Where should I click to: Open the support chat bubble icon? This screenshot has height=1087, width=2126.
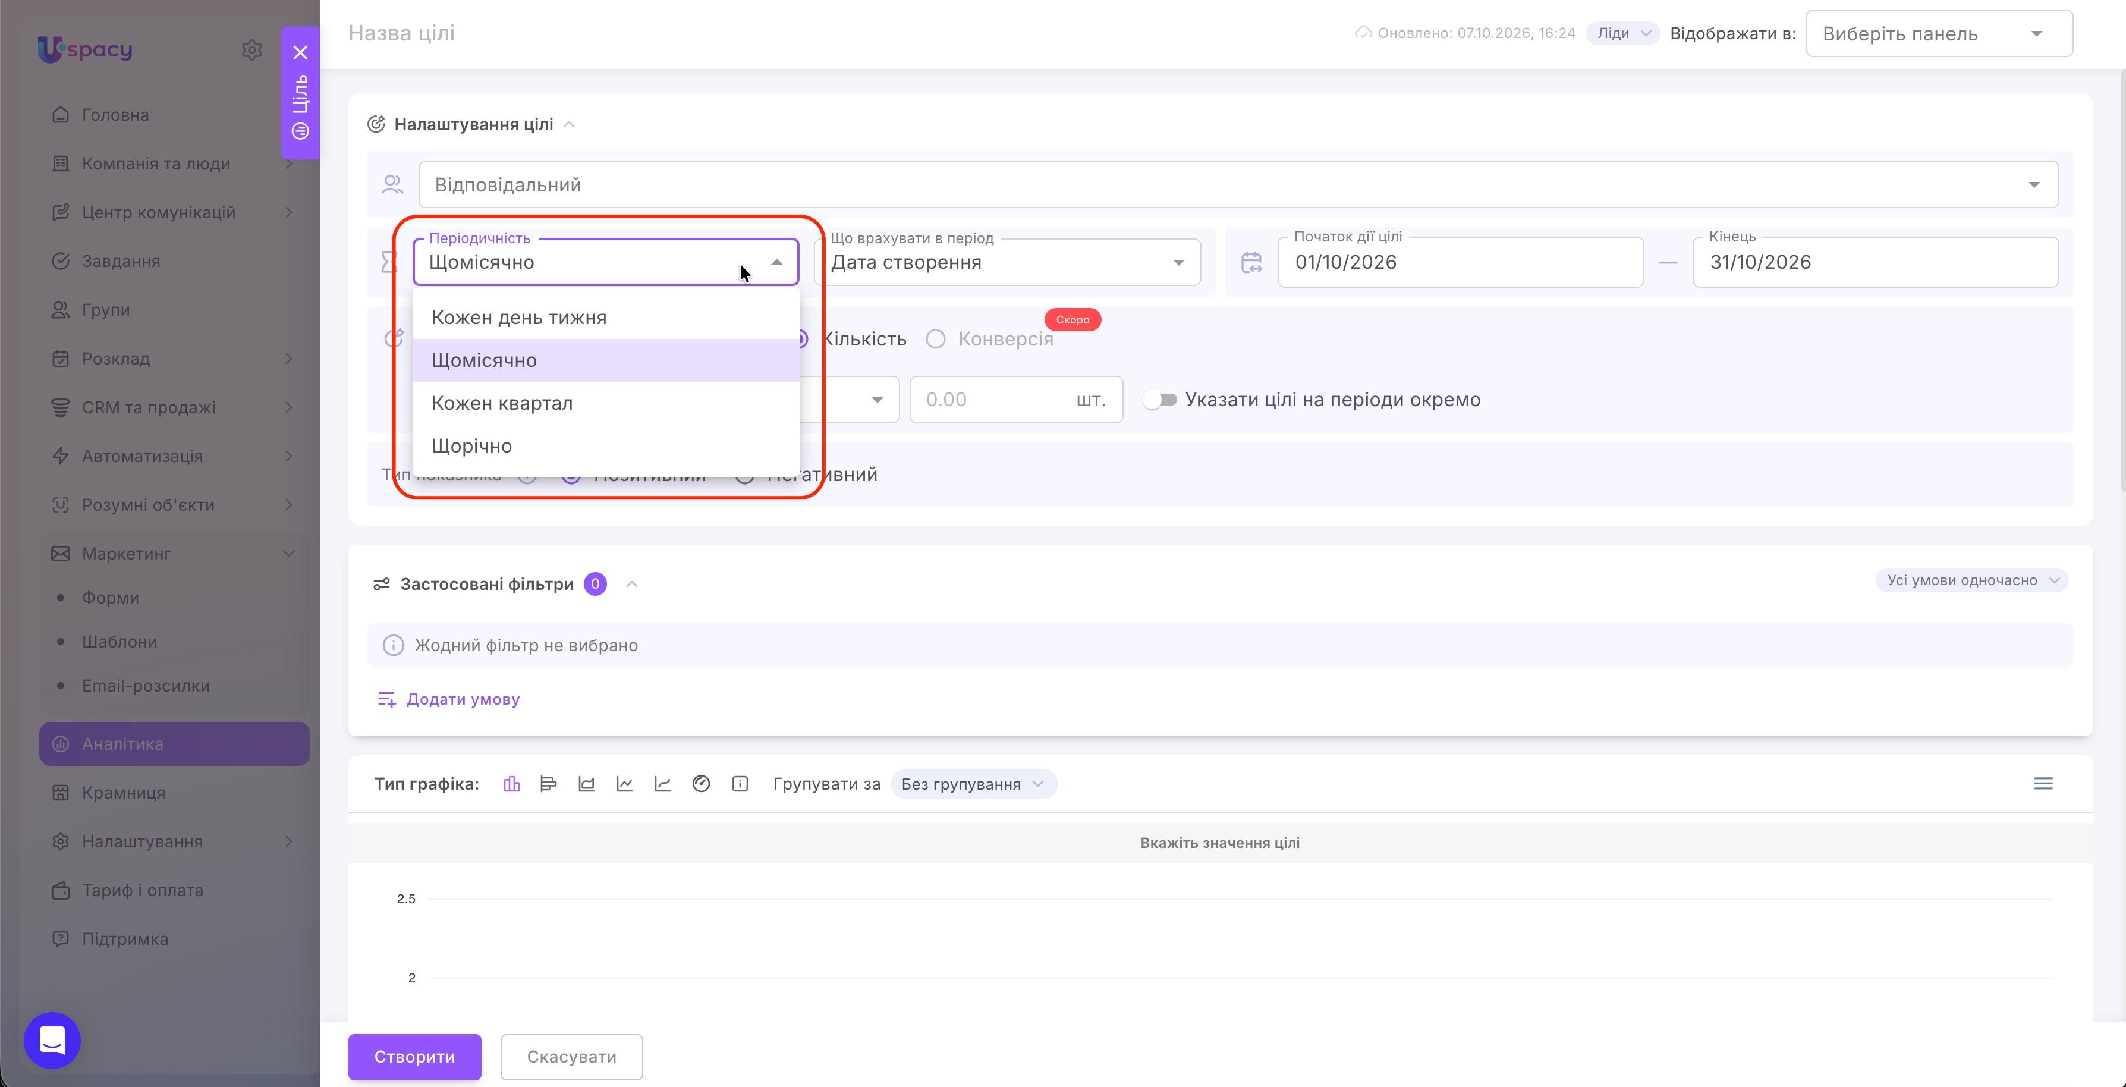[52, 1040]
